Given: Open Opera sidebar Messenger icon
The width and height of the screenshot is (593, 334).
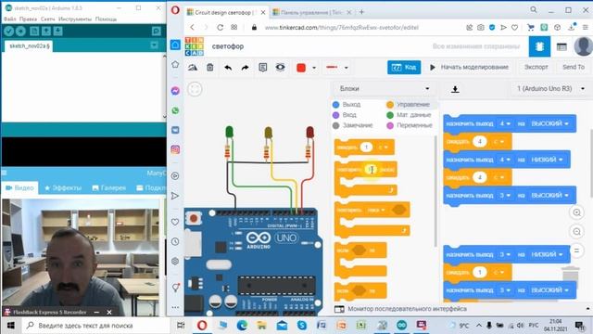Looking at the screenshot, I should pos(175,91).
